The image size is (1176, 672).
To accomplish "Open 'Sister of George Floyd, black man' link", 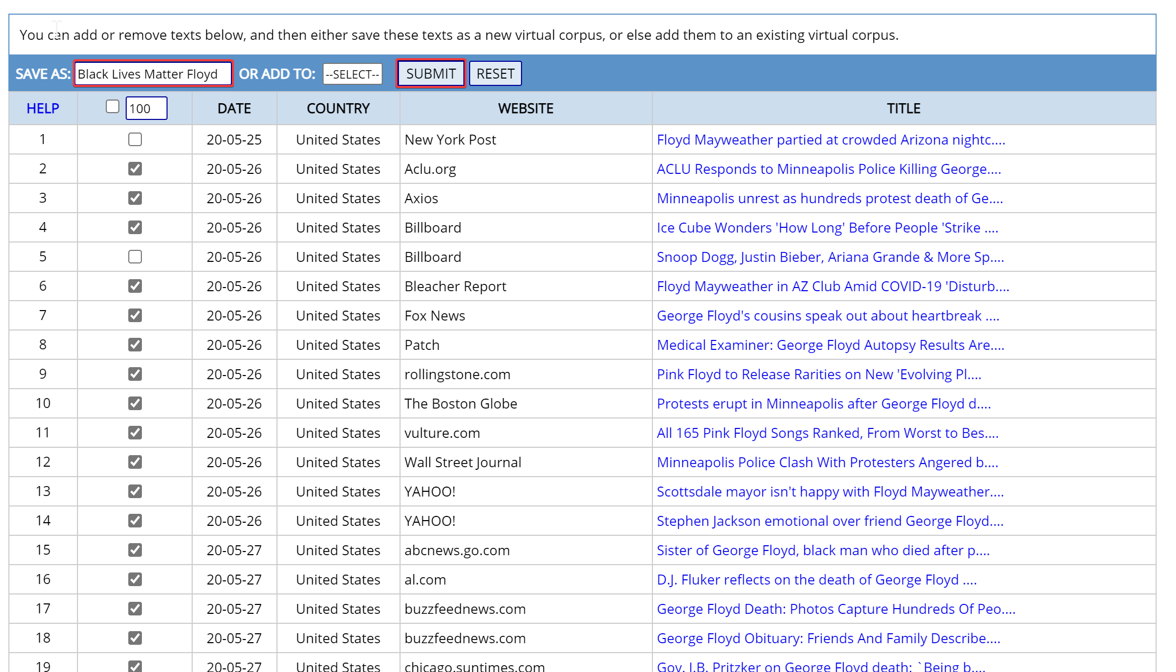I will [823, 550].
